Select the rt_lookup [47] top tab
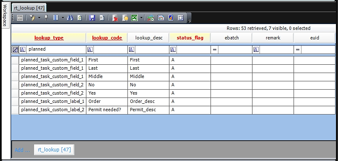Viewport: 338px width, 161px height. pyautogui.click(x=29, y=8)
